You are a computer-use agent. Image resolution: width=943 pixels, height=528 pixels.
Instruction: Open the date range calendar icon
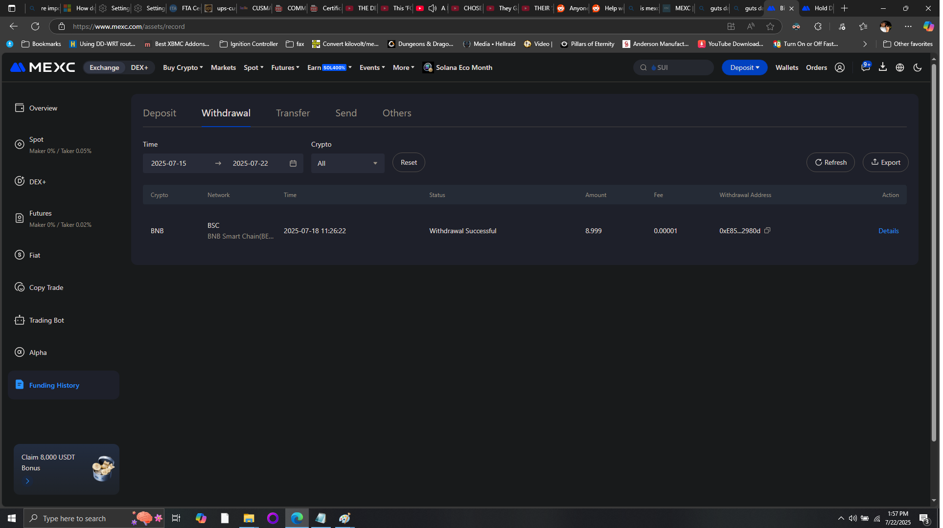pos(294,164)
